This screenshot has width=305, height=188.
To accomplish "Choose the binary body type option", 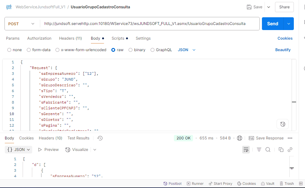I will coord(130,50).
